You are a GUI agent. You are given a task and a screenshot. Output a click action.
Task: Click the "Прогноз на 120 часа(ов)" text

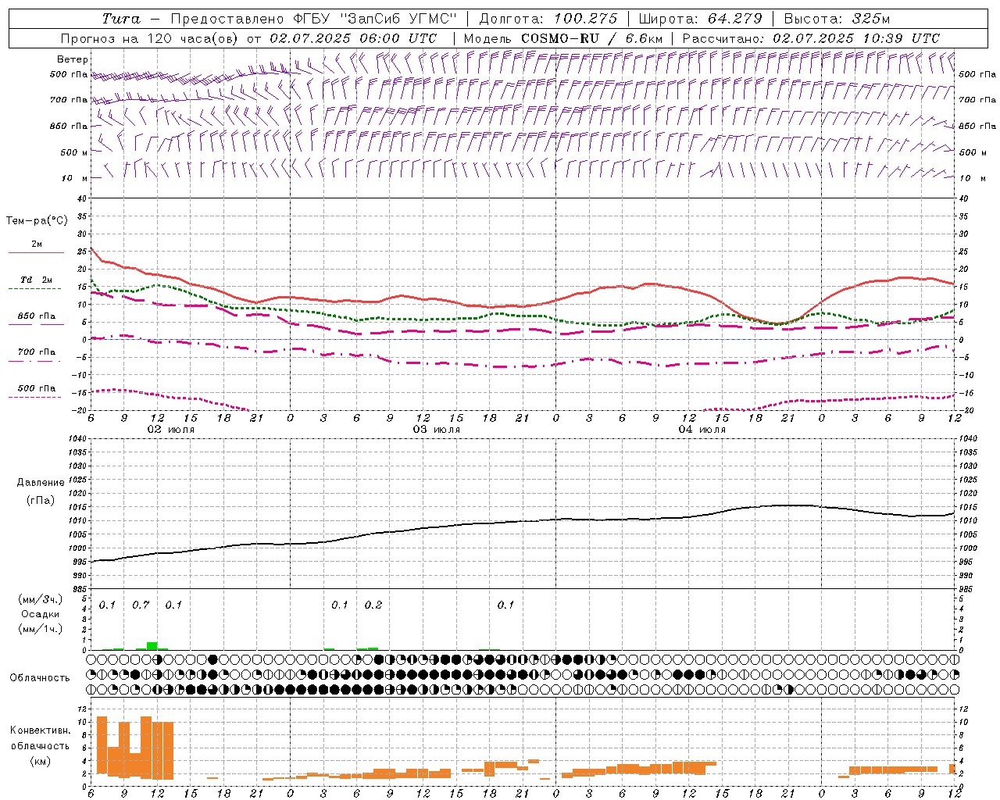pos(150,38)
